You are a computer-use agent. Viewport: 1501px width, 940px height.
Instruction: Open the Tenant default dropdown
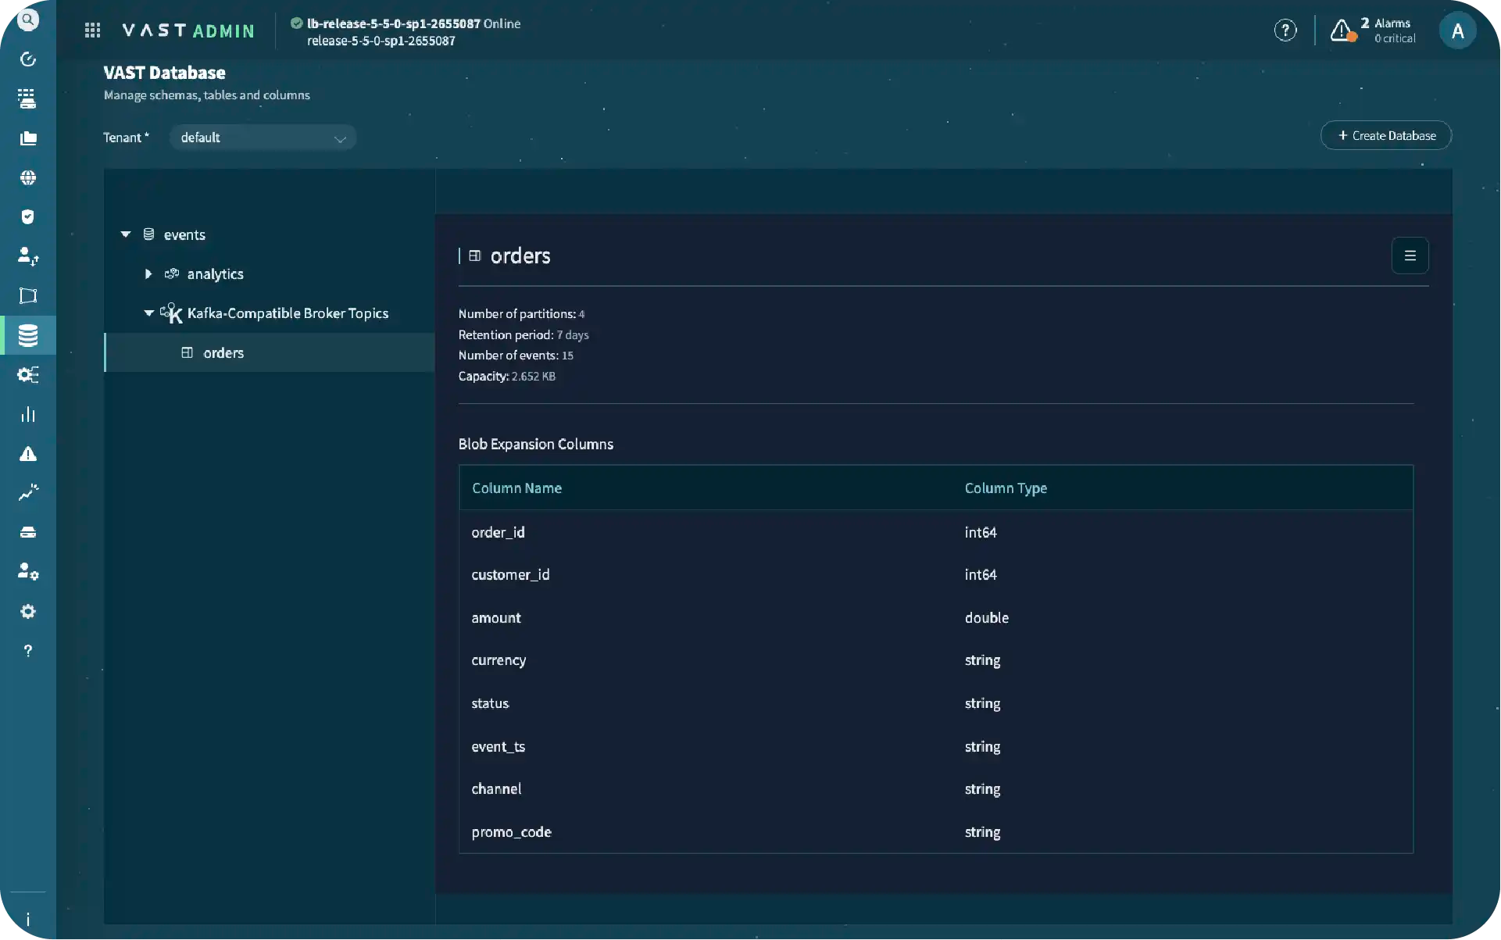263,138
